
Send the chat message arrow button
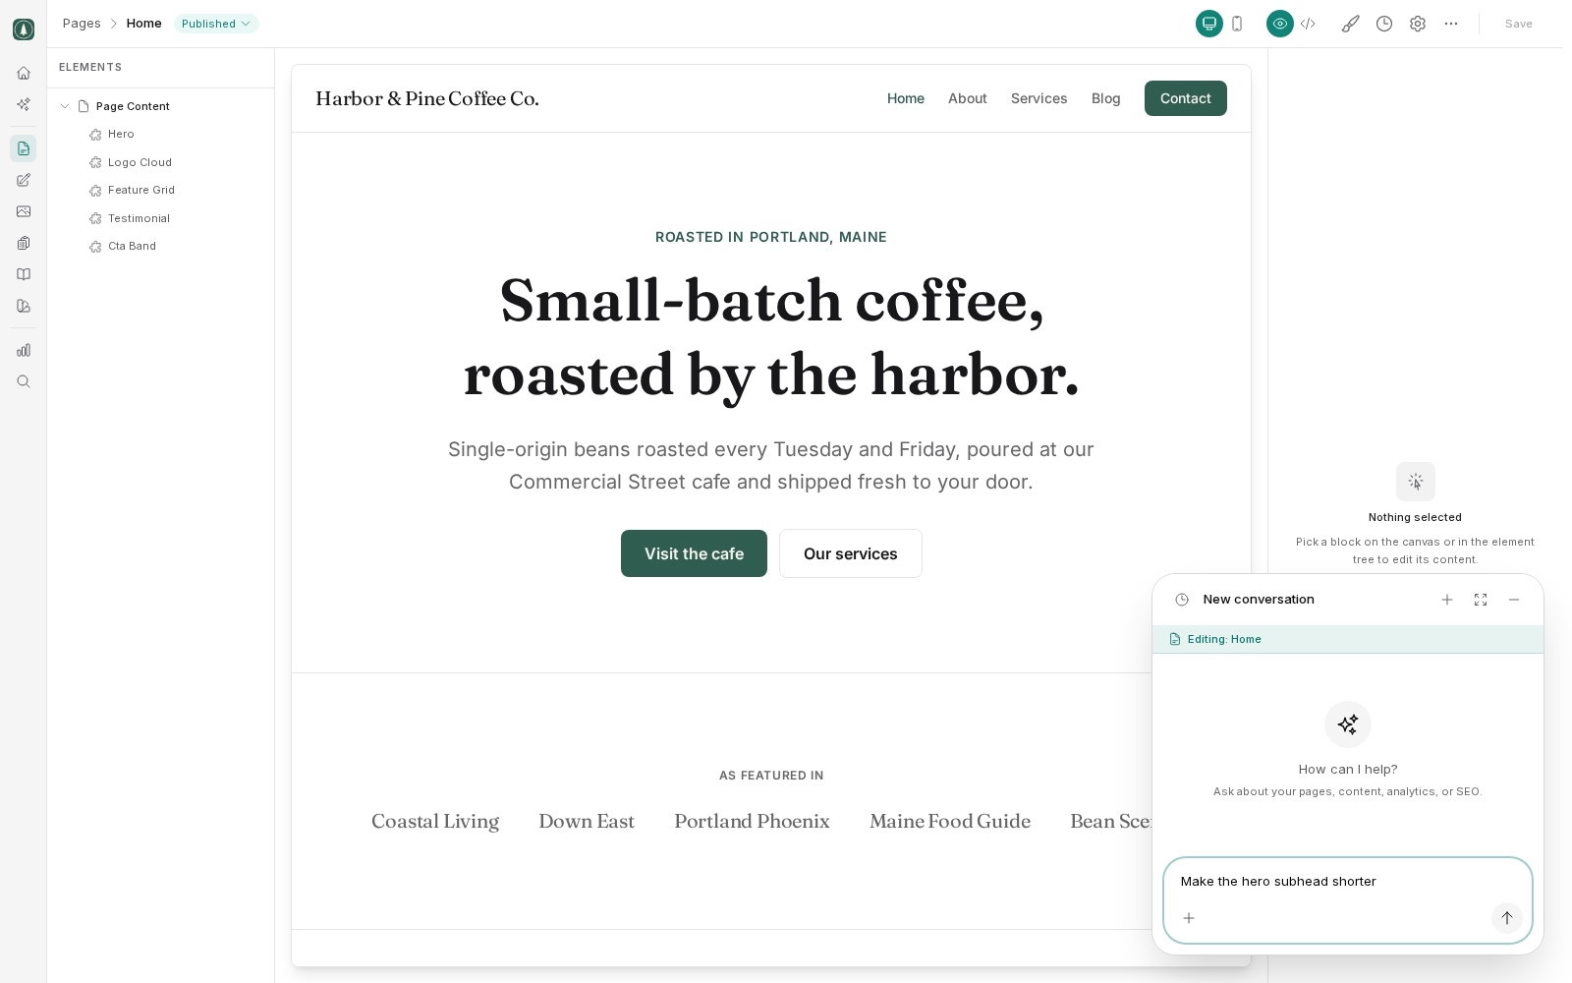(1507, 918)
